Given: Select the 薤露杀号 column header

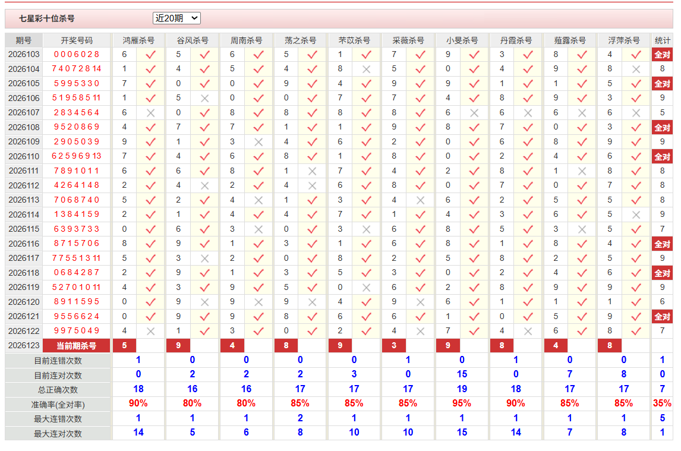Looking at the screenshot, I should (x=570, y=40).
